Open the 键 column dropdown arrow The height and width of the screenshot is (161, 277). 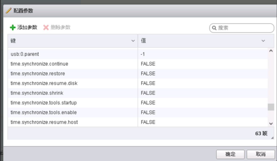coord(133,41)
